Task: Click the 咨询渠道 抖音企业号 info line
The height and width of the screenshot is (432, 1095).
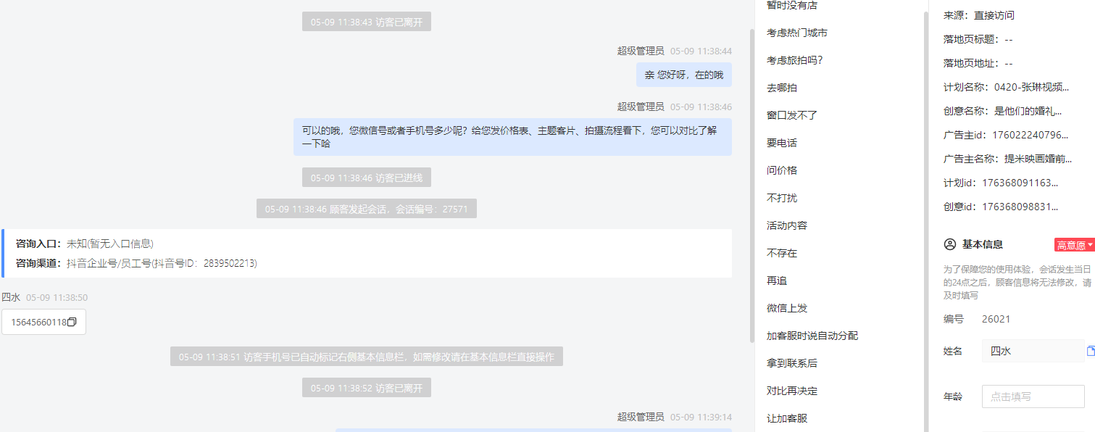Action: 136,263
